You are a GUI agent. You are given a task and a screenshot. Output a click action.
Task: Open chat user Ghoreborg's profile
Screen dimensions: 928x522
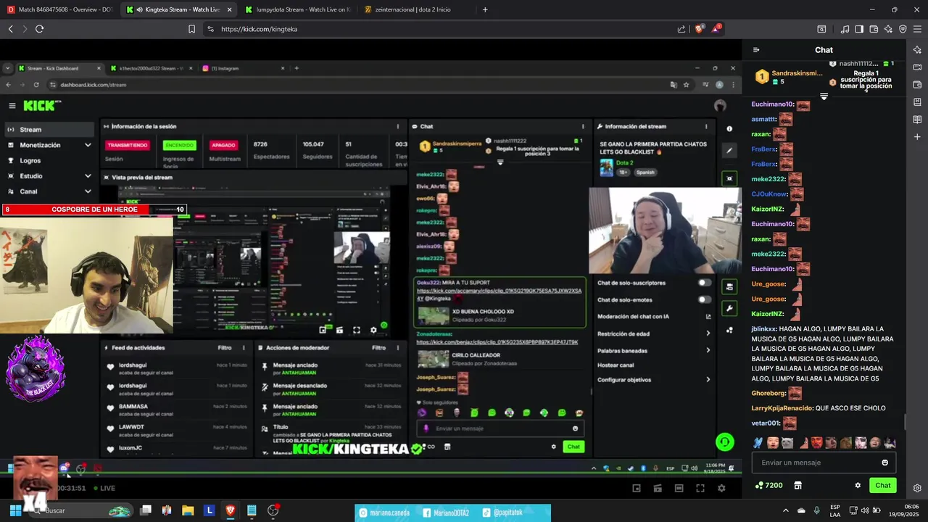768,393
